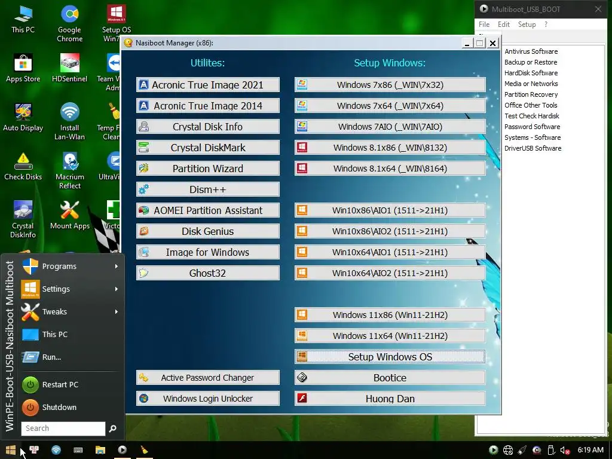The image size is (612, 459).
Task: Click the network globe tray icon
Action: [x=508, y=451]
